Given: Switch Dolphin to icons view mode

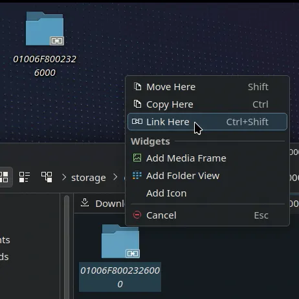Looking at the screenshot, I should tap(4, 177).
